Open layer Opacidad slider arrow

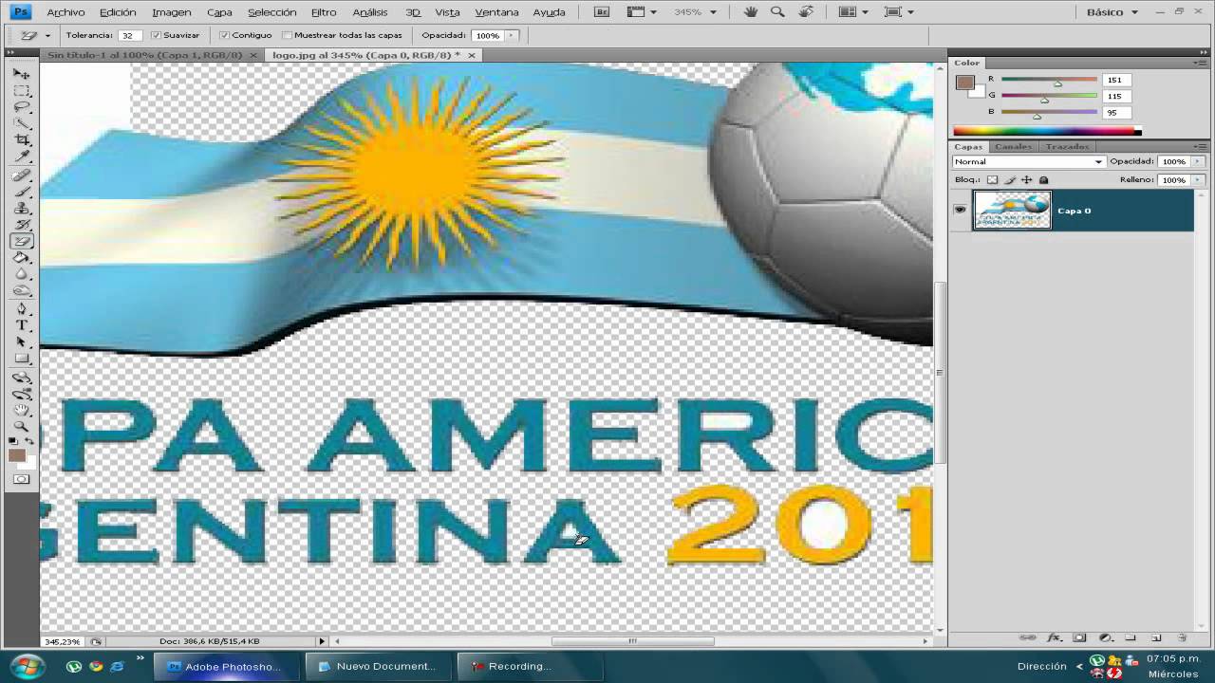pos(1197,161)
